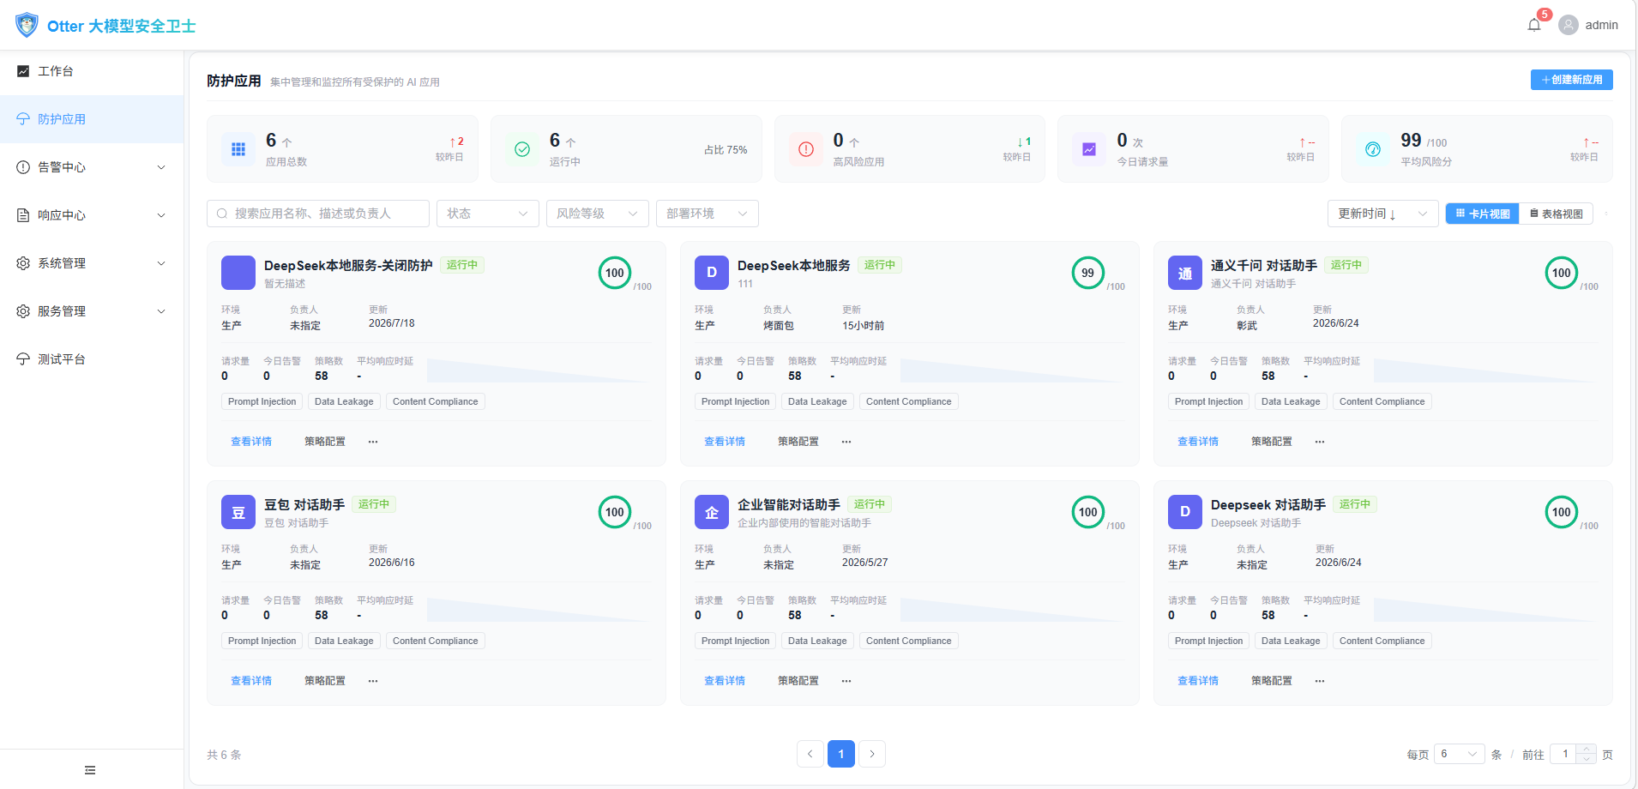Image resolution: width=1638 pixels, height=789 pixels.
Task: Go to 工作台 in the sidebar
Action: (x=92, y=71)
